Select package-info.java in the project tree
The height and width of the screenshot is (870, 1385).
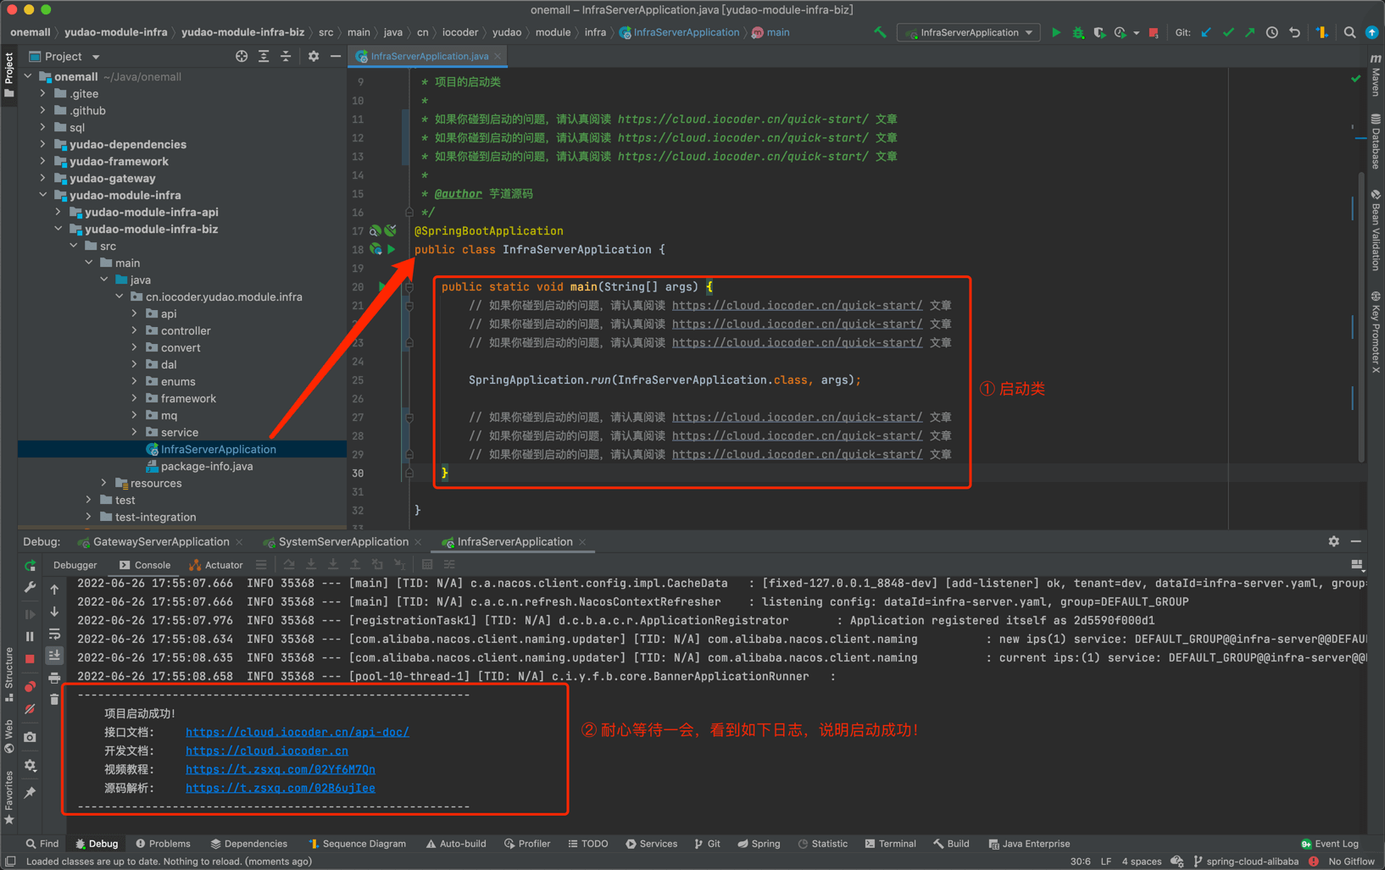[x=206, y=467]
